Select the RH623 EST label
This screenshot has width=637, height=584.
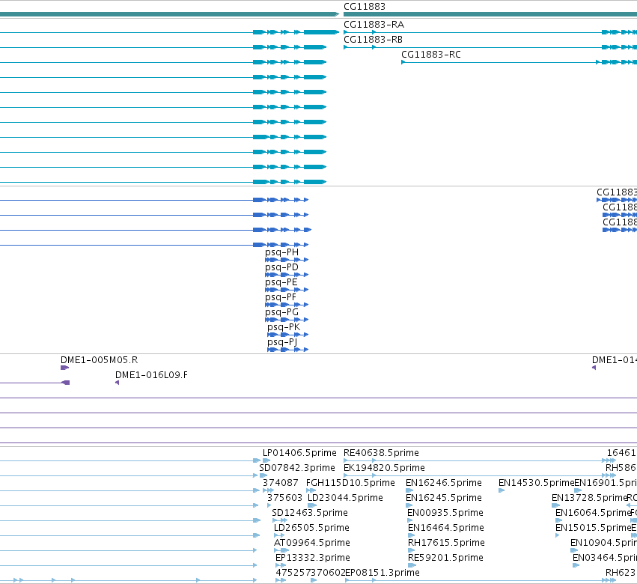pyautogui.click(x=621, y=574)
